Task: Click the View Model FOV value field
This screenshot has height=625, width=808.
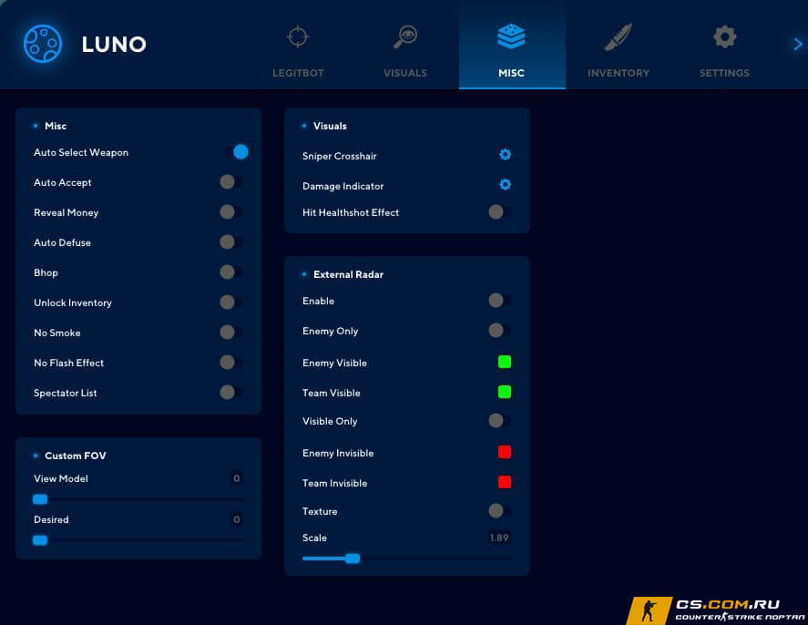Action: pos(236,478)
